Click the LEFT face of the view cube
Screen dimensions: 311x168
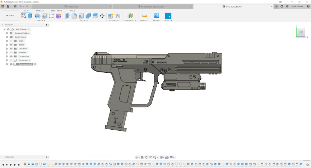301,33
